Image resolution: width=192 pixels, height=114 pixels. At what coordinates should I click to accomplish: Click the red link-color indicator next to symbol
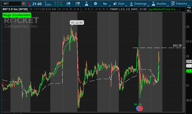click(29, 4)
